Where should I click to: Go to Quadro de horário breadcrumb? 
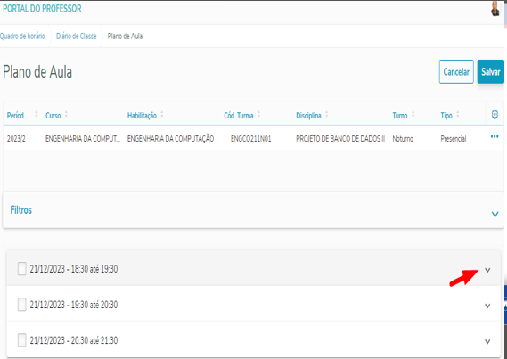(x=22, y=37)
